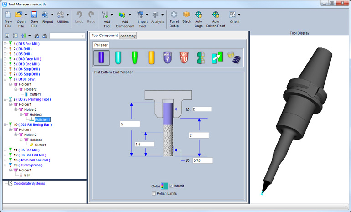Click the Save File icon
The width and height of the screenshot is (351, 212).
(34, 17)
